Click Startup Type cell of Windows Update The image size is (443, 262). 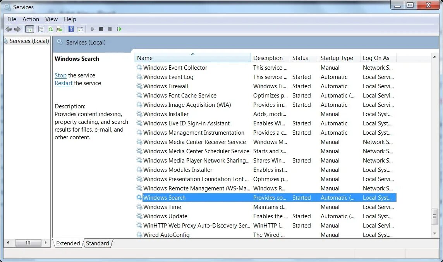click(x=337, y=216)
